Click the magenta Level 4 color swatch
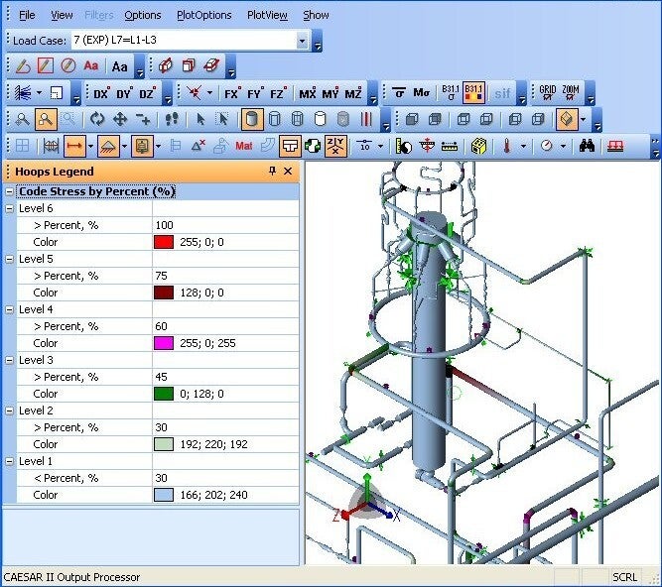Viewport: 662px width, 587px height. [164, 343]
